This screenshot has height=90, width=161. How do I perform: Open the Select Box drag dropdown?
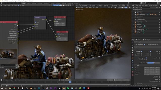(107, 5)
